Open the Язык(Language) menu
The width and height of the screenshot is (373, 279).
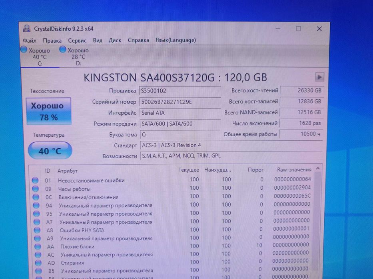[x=176, y=40]
